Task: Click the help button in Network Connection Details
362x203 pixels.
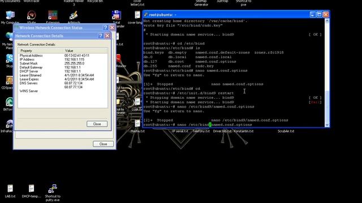Action: click(101, 36)
